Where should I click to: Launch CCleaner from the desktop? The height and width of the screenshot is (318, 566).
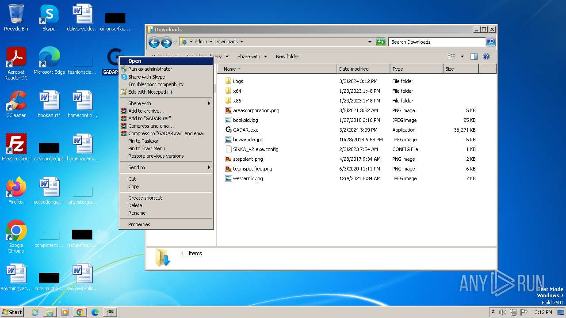(16, 104)
